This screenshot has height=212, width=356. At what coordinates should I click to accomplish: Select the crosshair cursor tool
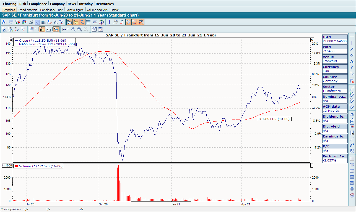(x=109, y=22)
